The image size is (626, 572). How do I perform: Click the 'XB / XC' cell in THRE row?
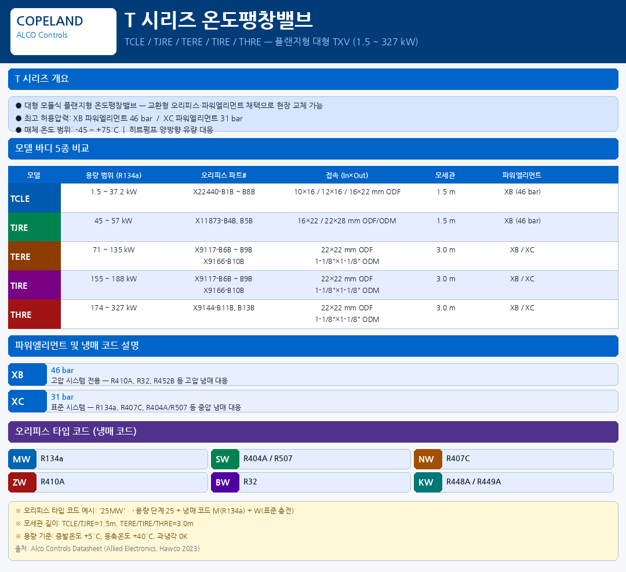pos(522,308)
